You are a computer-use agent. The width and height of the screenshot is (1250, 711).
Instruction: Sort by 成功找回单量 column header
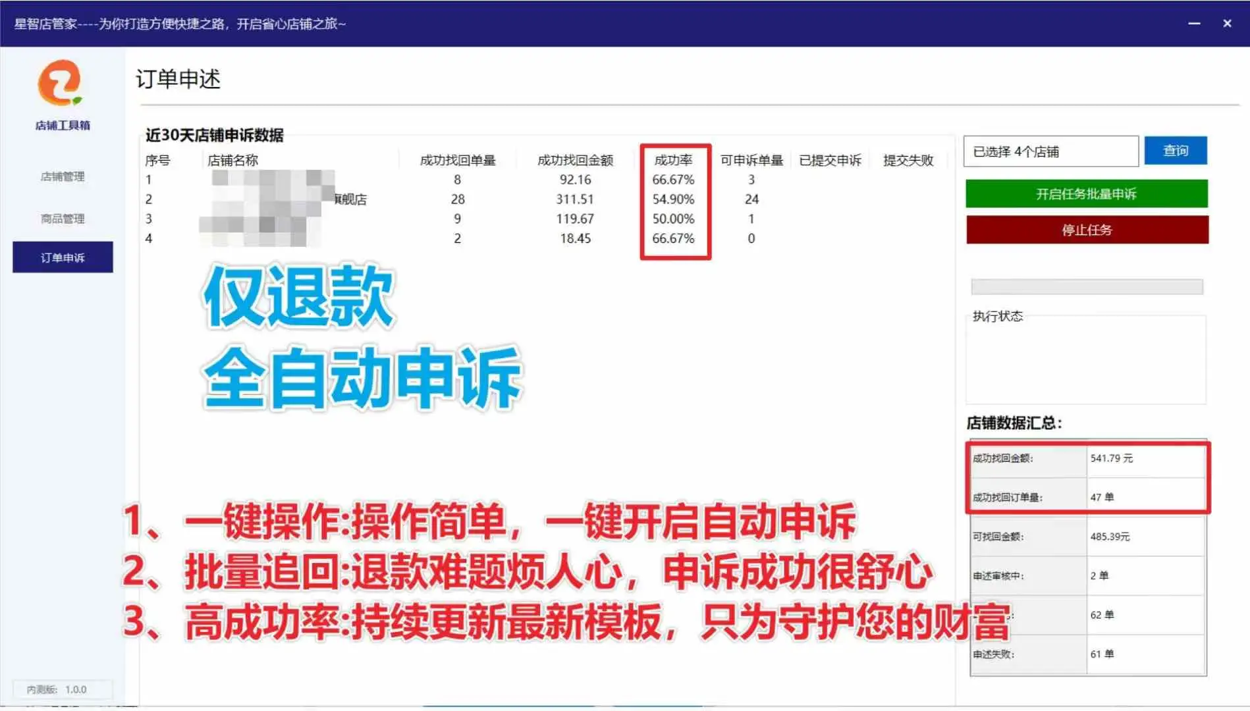457,159
